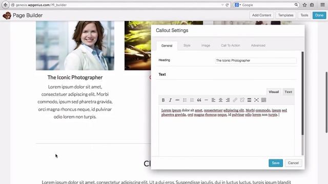Click the page vertical scrollbar

click(326, 102)
